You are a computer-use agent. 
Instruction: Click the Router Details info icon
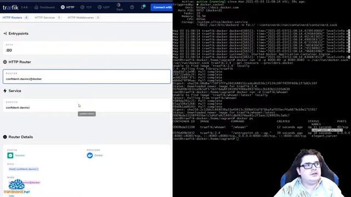(5, 137)
